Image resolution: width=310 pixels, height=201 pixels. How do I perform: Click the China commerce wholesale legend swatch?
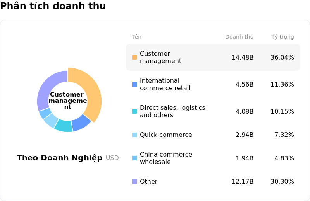pyautogui.click(x=134, y=158)
